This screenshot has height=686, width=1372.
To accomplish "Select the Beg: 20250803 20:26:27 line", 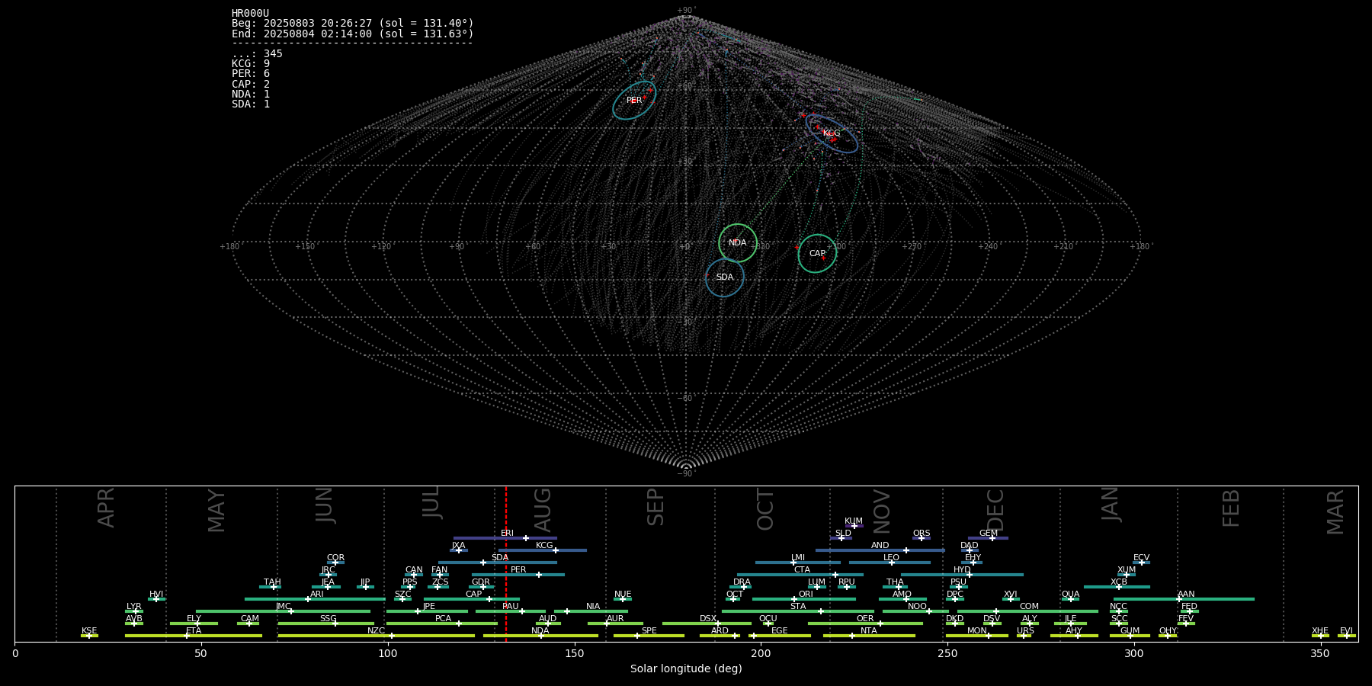I will [353, 24].
